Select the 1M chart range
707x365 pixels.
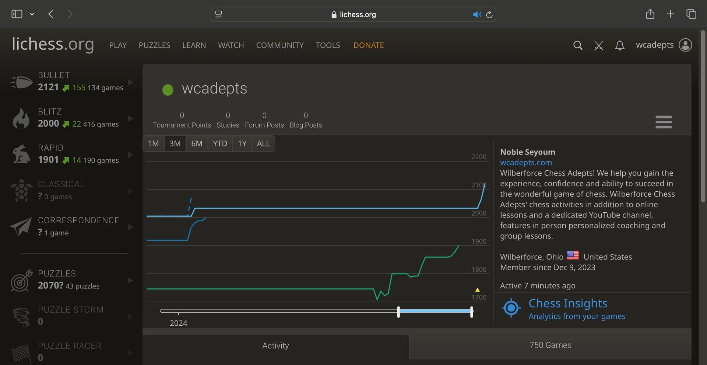(x=153, y=143)
